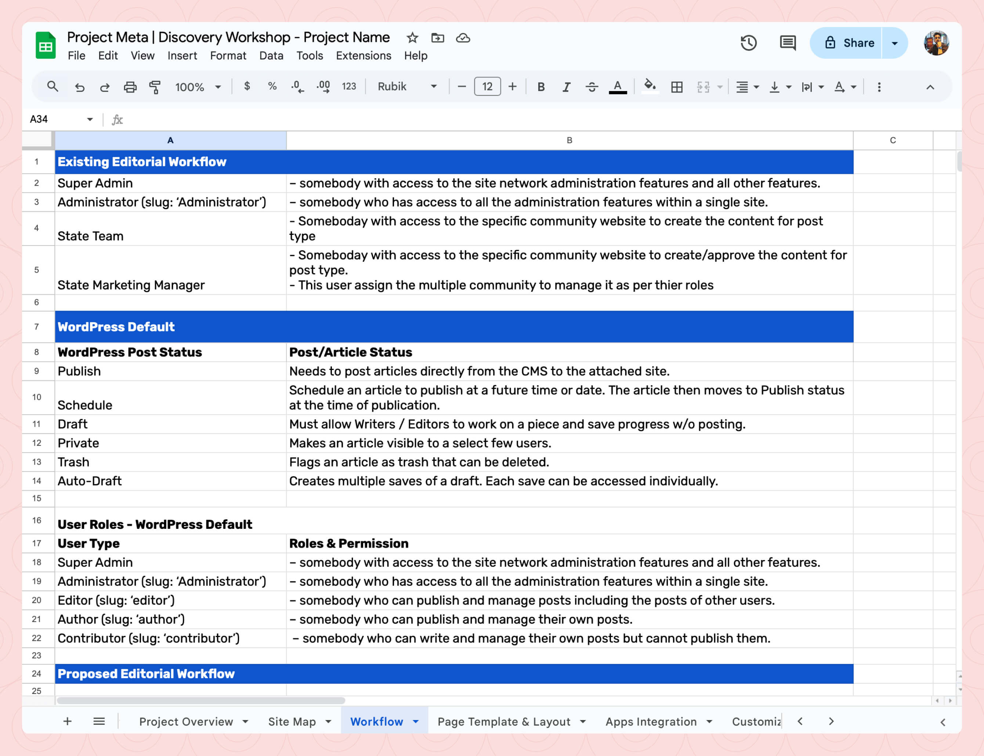
Task: Toggle bold formatting
Action: click(541, 87)
